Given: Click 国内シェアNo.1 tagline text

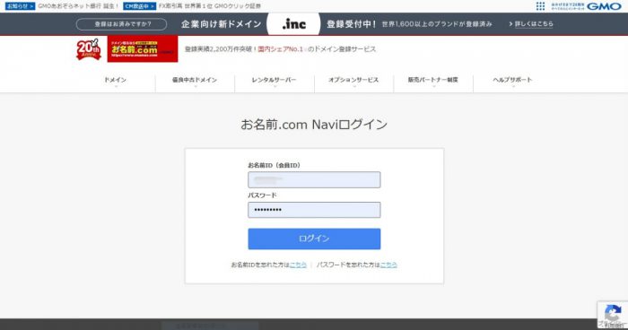Looking at the screenshot, I should tap(281, 49).
